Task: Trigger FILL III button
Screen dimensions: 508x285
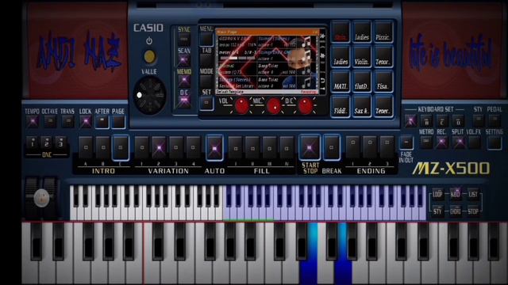Action: (270, 148)
